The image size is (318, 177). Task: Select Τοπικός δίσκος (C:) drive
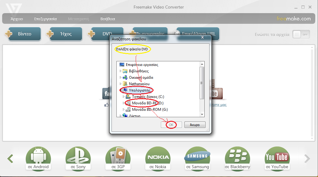(x=148, y=97)
